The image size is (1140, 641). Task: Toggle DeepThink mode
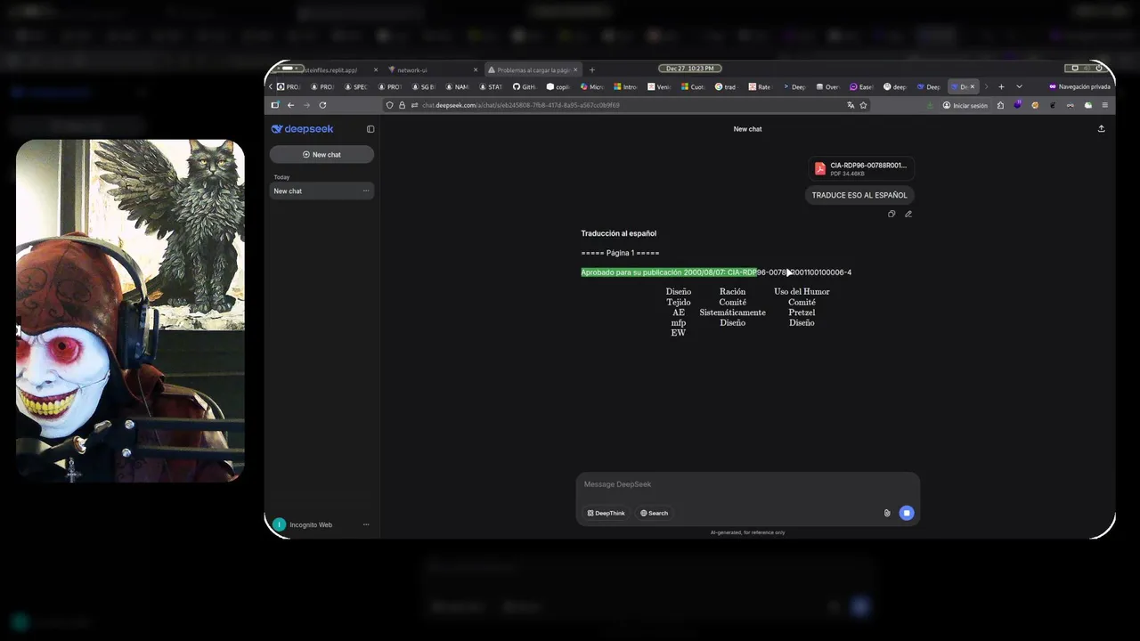[x=606, y=513]
